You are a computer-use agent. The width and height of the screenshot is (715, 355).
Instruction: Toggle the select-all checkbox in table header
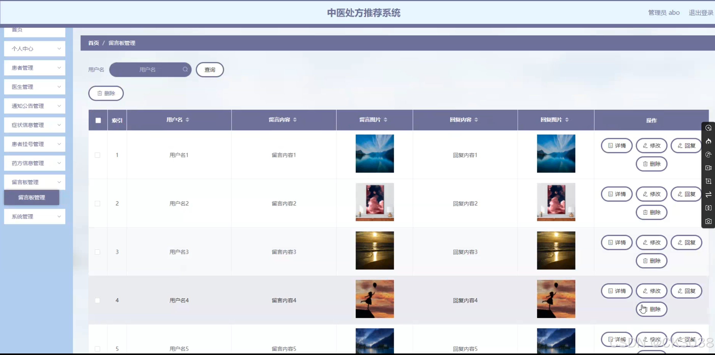pos(98,120)
